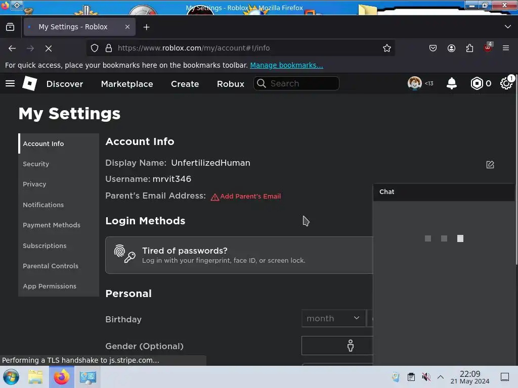Open the avatar profile thumbnail
Viewport: 518px width, 388px height.
click(x=415, y=83)
